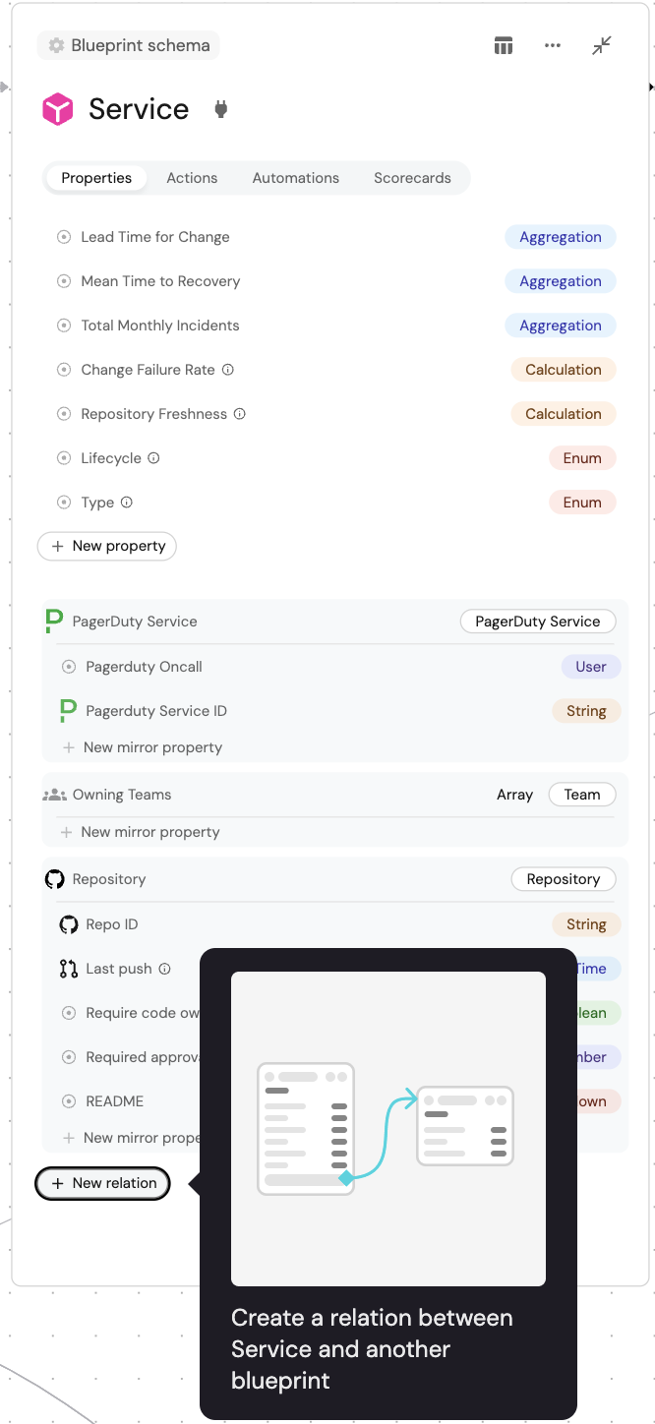
Task: Click the New relation button
Action: pos(103,1183)
